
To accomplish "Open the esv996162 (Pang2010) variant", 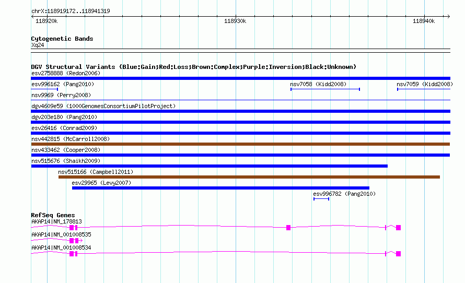I will [63, 84].
